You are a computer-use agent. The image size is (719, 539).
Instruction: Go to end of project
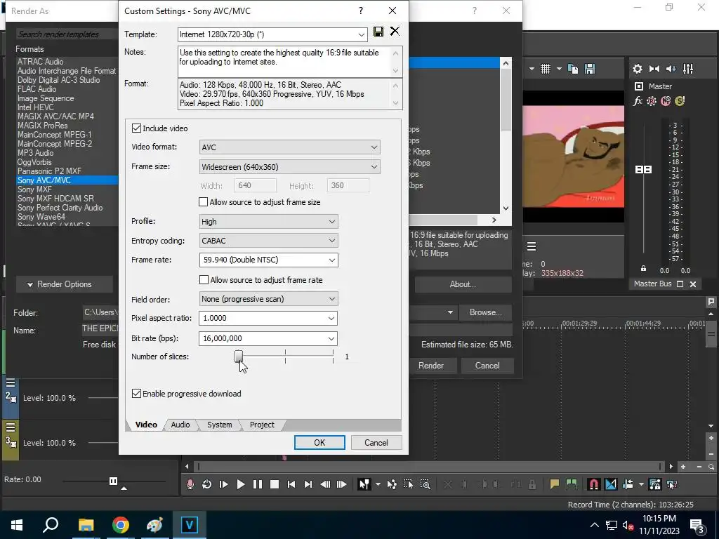point(308,484)
